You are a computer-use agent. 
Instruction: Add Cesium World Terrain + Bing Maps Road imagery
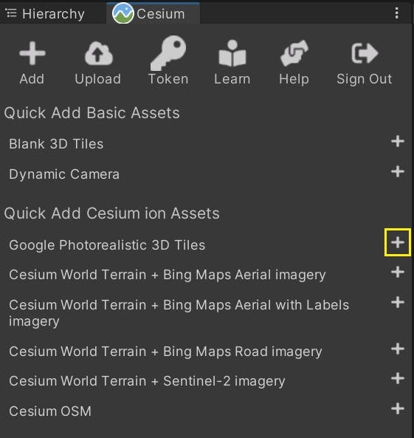click(398, 349)
